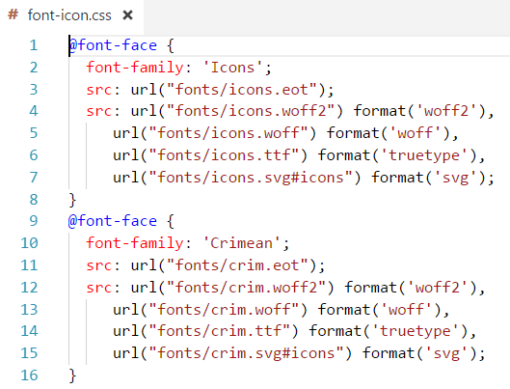Click the 'Icons' font-family value
The height and width of the screenshot is (389, 510).
(x=232, y=68)
